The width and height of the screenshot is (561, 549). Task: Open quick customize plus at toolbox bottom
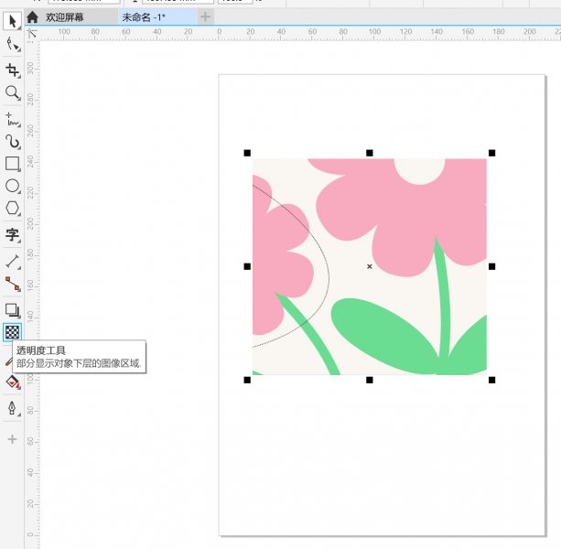(x=13, y=440)
